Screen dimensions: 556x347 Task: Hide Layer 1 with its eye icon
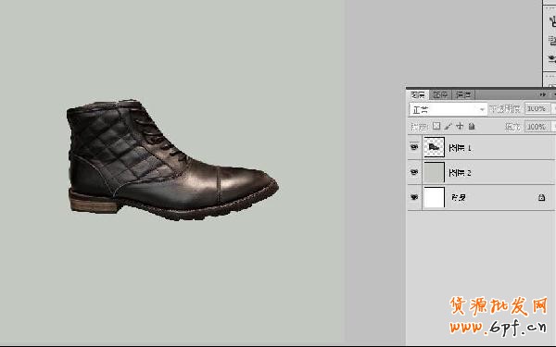[414, 147]
